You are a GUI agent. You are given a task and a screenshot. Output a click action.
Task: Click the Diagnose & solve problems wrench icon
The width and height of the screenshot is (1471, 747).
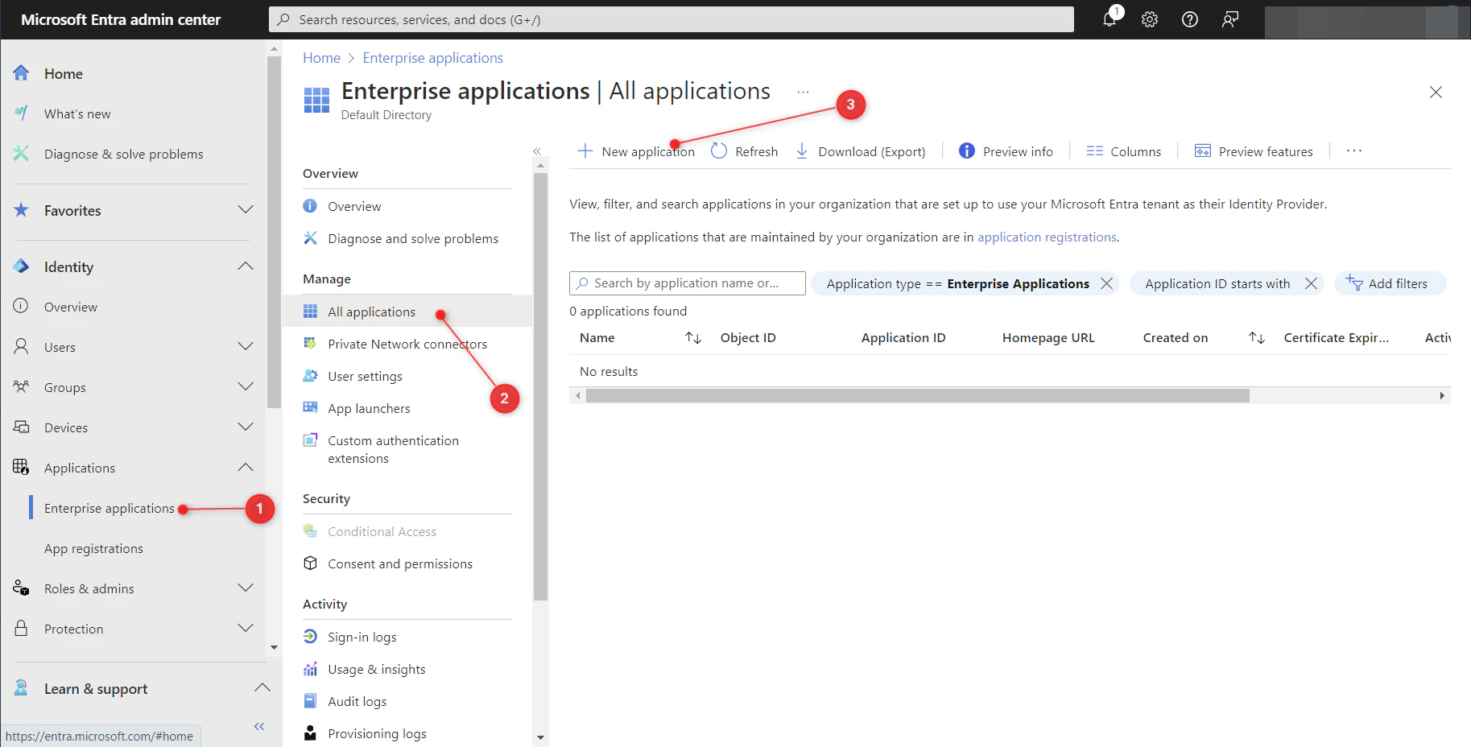coord(22,153)
